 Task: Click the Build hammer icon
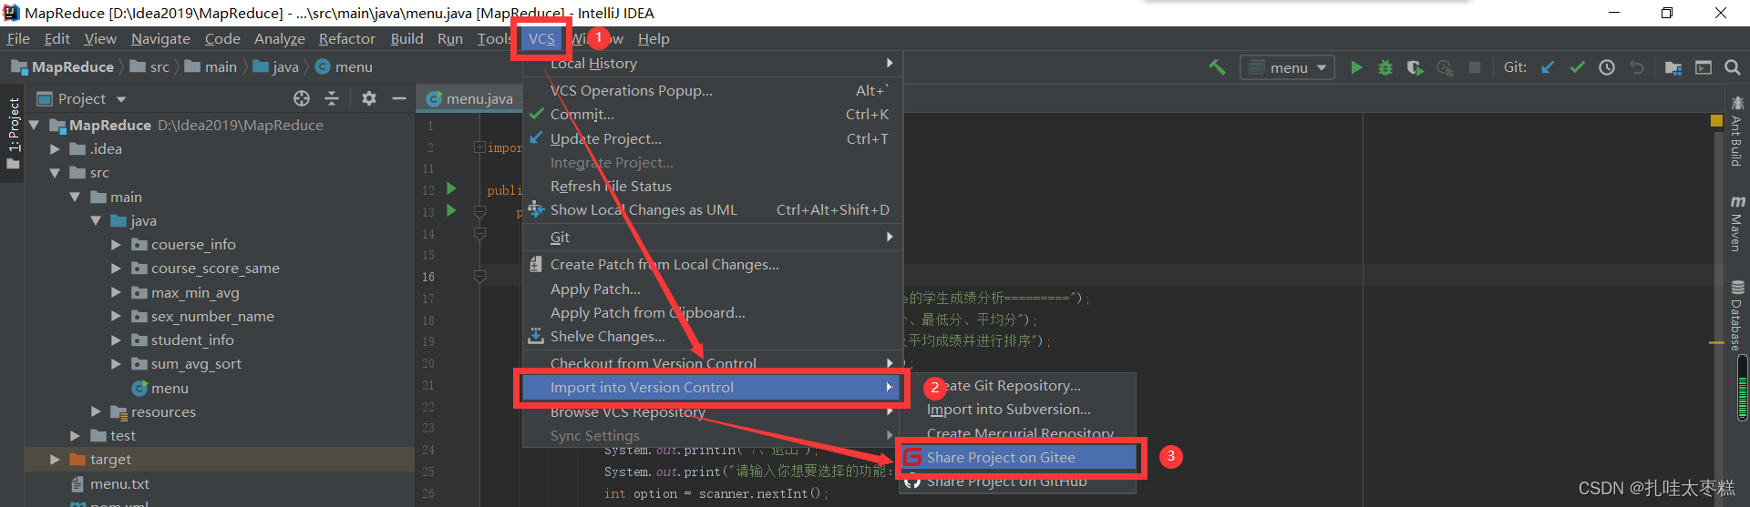click(1217, 67)
